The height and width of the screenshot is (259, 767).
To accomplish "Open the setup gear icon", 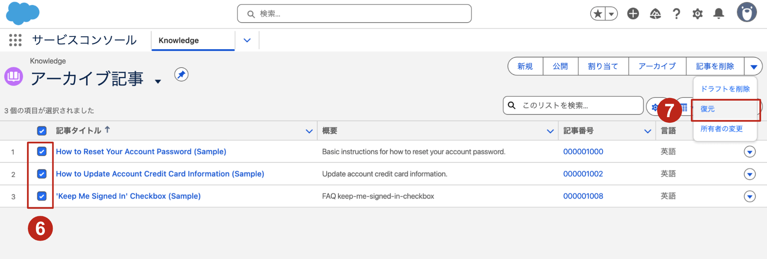I will [697, 14].
